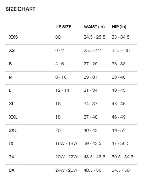Click the S size row label
Screen dimensions: 147x182
click(x=10, y=64)
